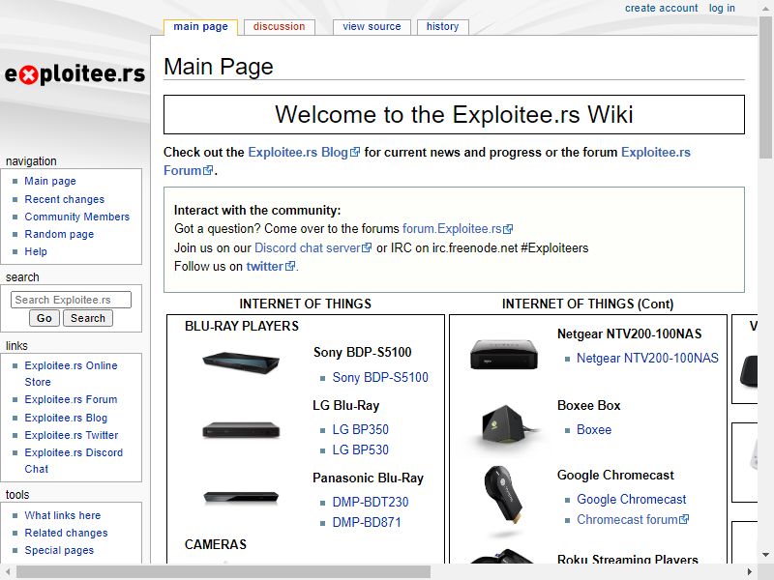The width and height of the screenshot is (774, 580).
Task: Click the exploitee.rs logo
Action: pyautogui.click(x=74, y=74)
